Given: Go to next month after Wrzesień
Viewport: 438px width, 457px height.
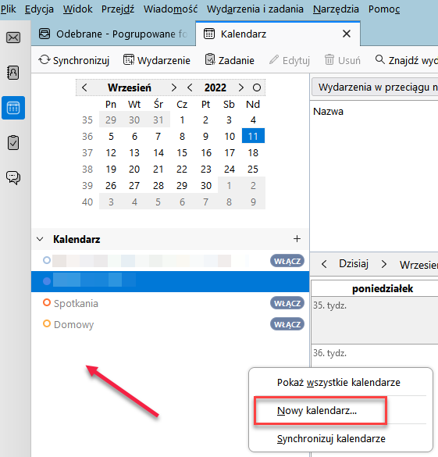Looking at the screenshot, I should (173, 87).
